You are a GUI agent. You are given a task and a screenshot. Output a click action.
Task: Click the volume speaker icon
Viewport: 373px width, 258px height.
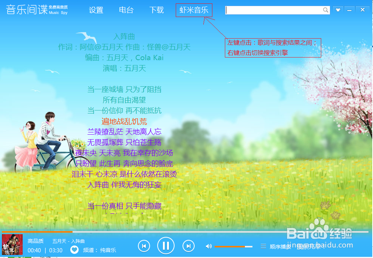point(209,246)
